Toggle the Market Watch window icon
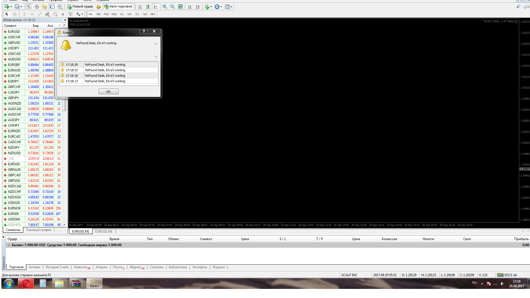This screenshot has height=298, width=530. [29, 7]
